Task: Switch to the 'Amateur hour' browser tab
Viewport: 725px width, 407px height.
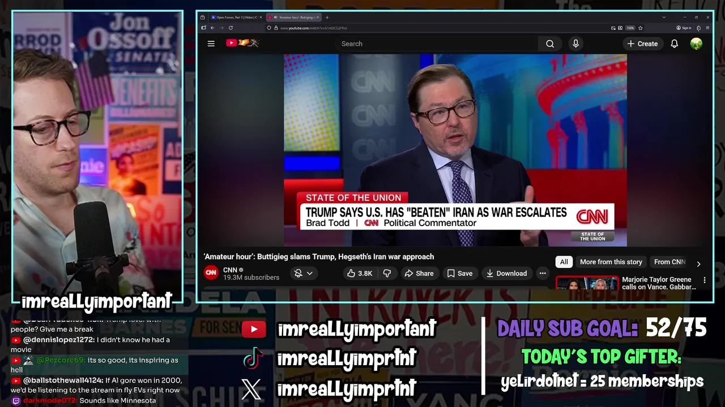Action: pyautogui.click(x=293, y=18)
